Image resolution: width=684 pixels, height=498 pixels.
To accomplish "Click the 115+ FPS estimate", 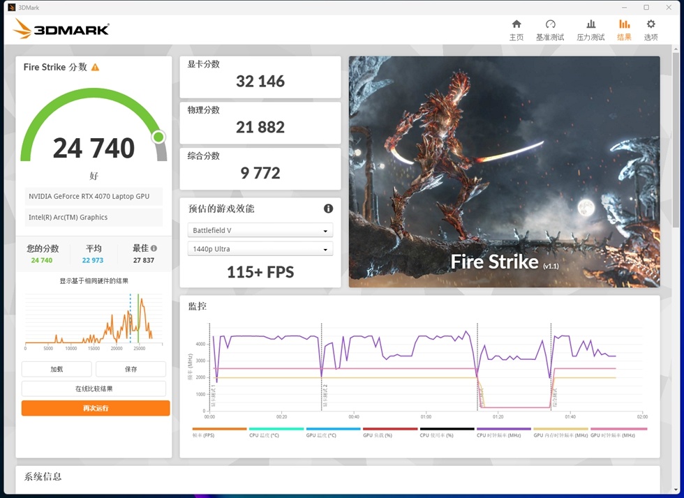I will click(260, 272).
